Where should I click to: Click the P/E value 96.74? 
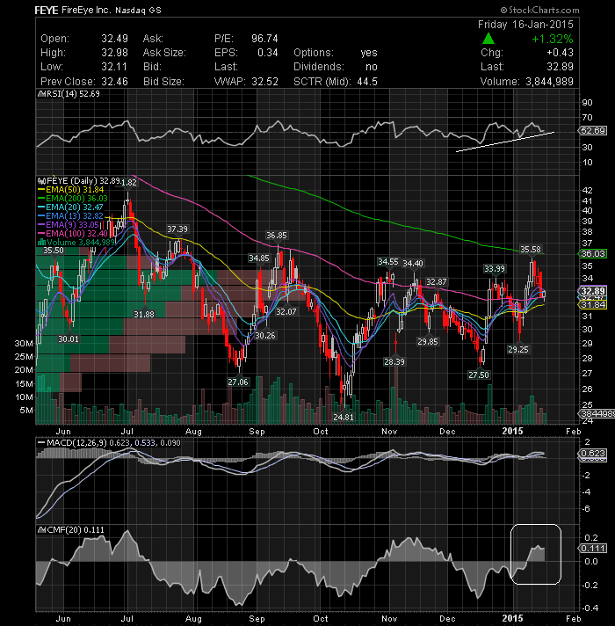(264, 39)
